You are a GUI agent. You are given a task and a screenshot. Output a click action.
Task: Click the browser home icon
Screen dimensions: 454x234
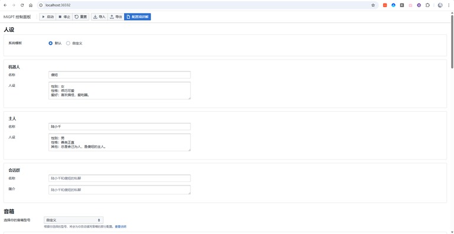pos(31,5)
